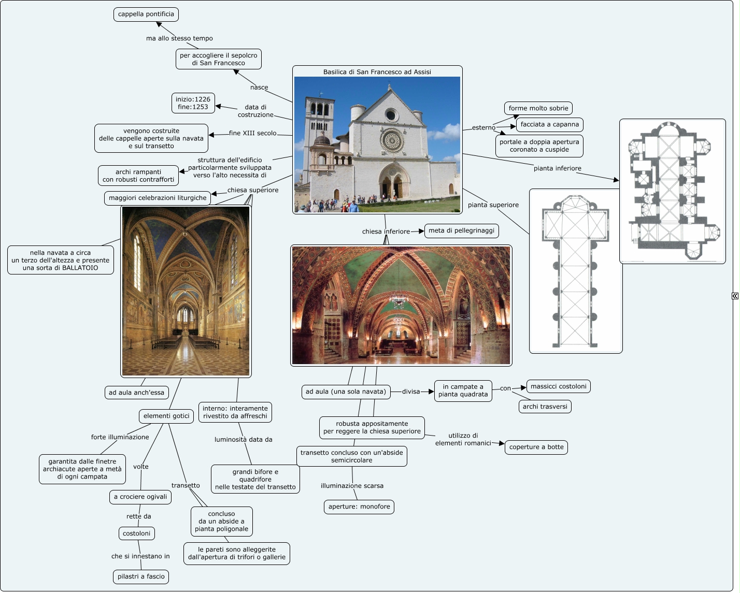Click the 'transetto' link label

pos(186,485)
